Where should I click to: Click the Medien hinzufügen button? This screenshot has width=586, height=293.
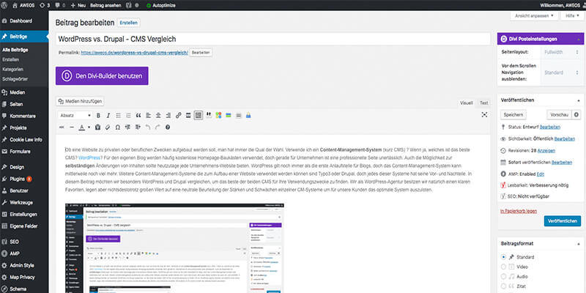click(x=80, y=101)
